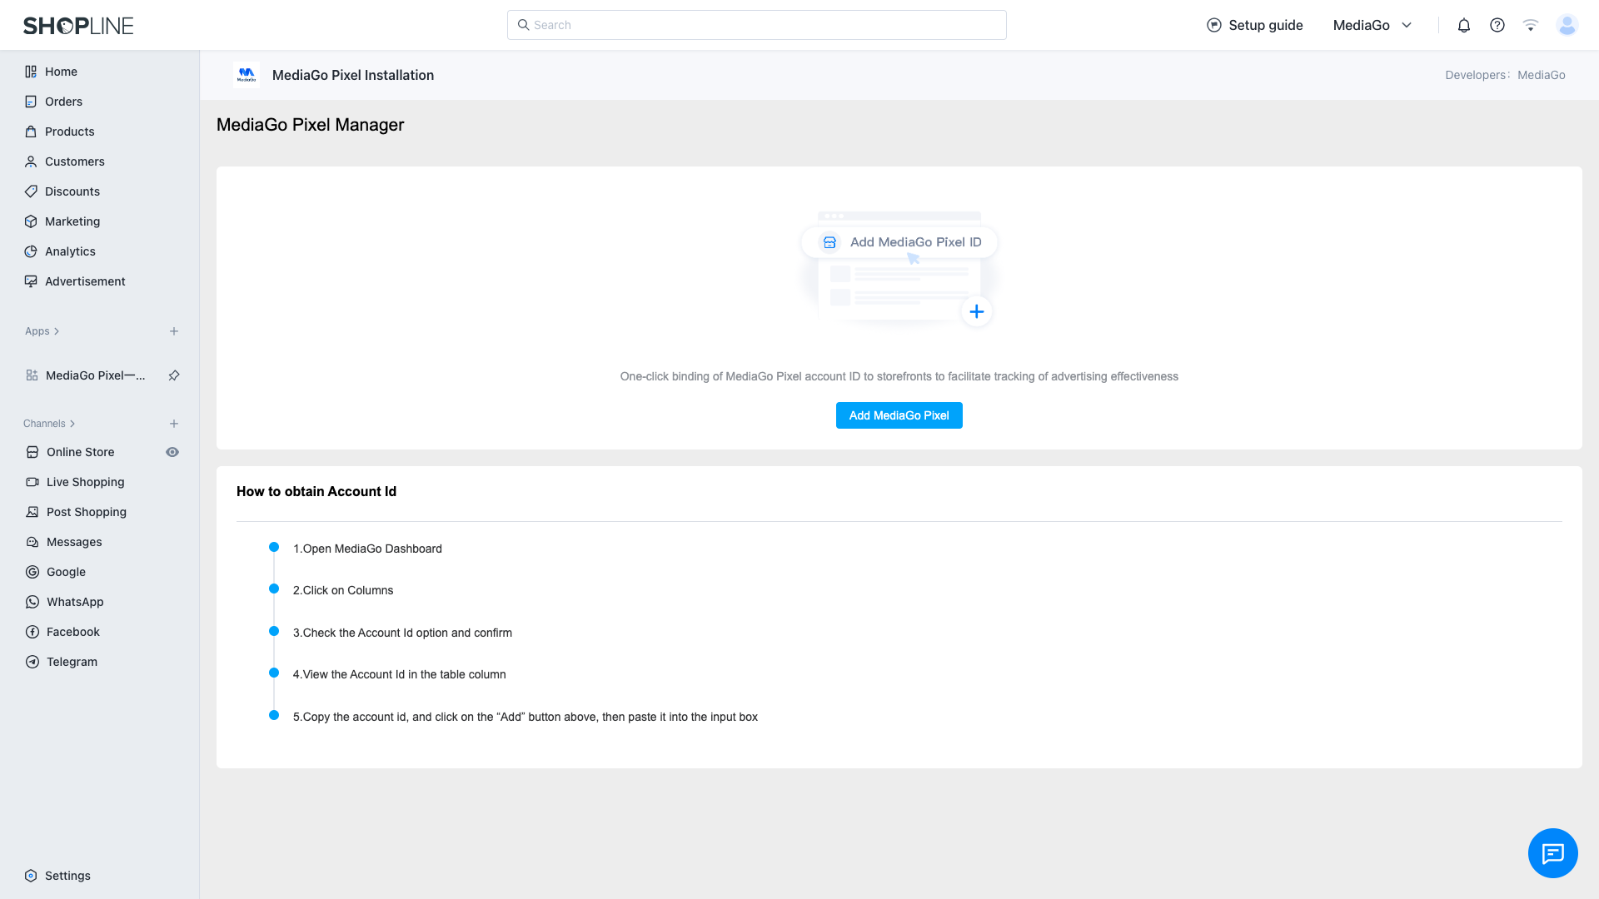The width and height of the screenshot is (1599, 899).
Task: Click the help question mark icon
Action: [1497, 25]
